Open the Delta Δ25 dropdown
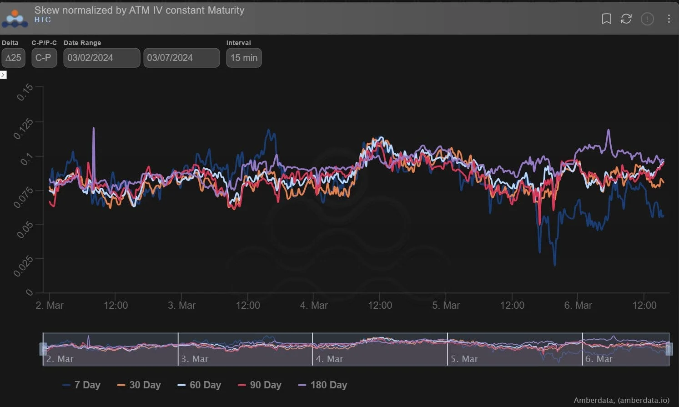Viewport: 679px width, 407px height. pyautogui.click(x=13, y=58)
